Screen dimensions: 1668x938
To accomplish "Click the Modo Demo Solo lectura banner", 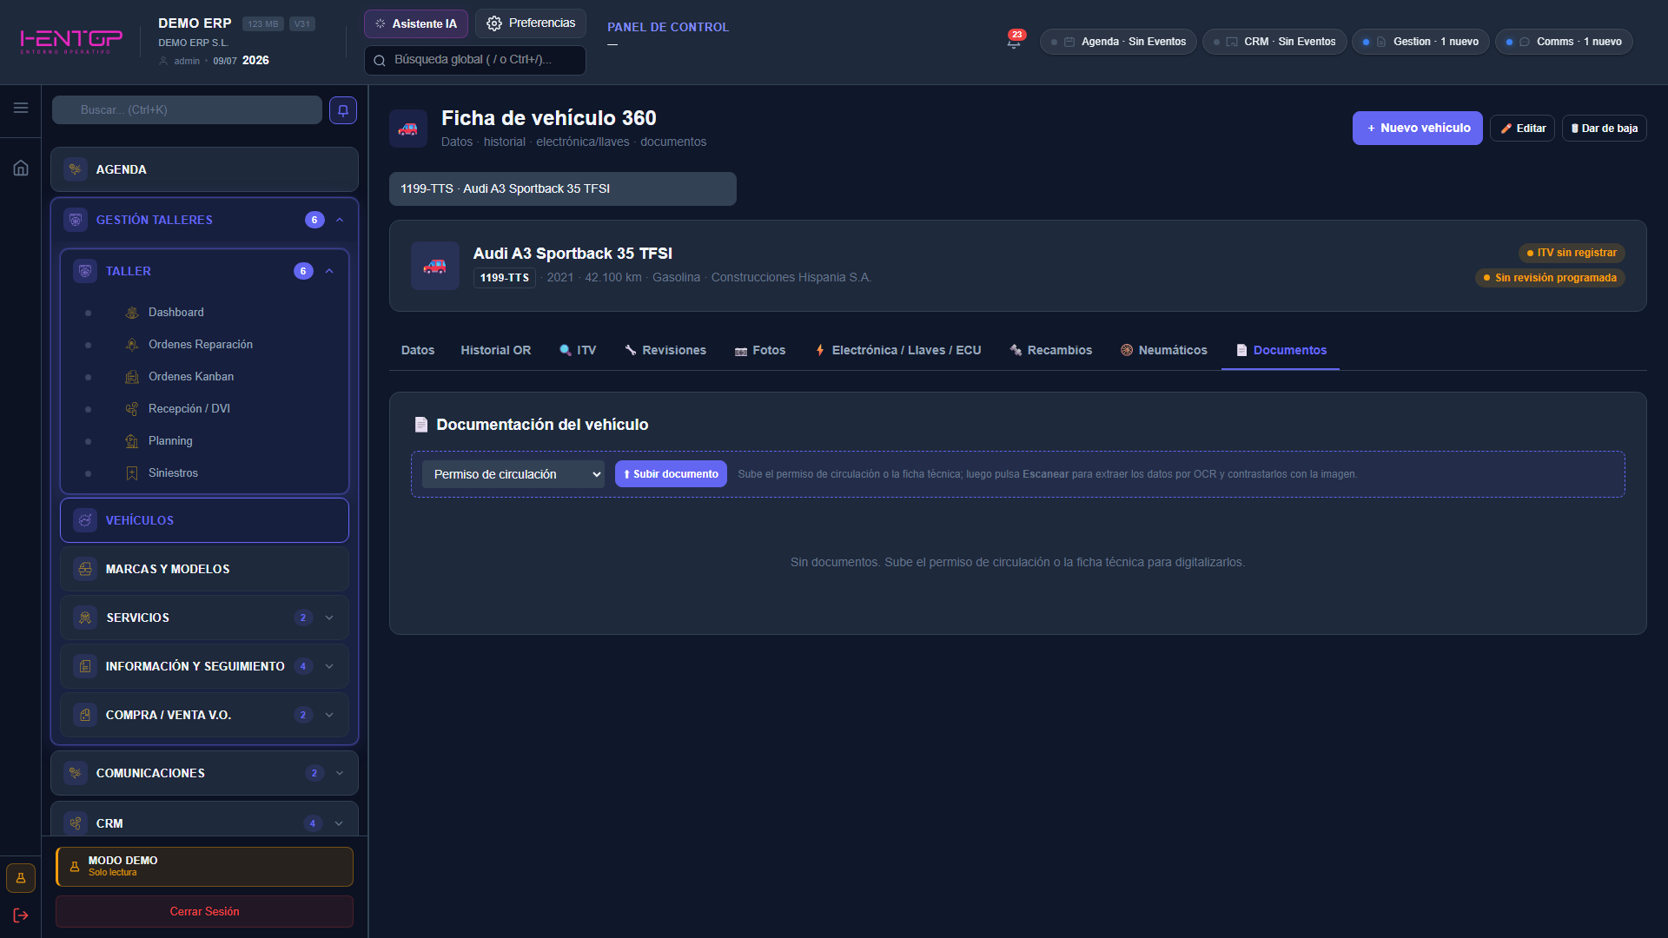I will 204,867.
